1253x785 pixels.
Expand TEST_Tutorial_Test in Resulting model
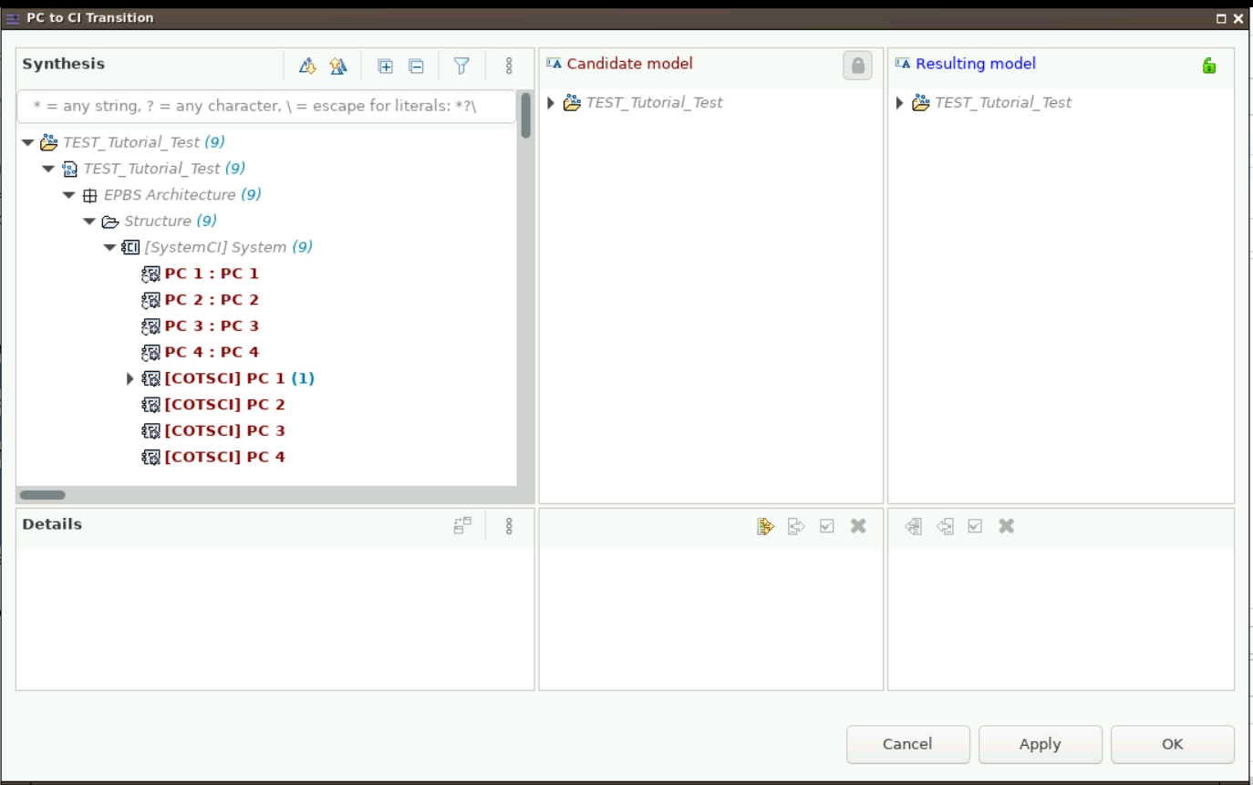pyautogui.click(x=900, y=103)
